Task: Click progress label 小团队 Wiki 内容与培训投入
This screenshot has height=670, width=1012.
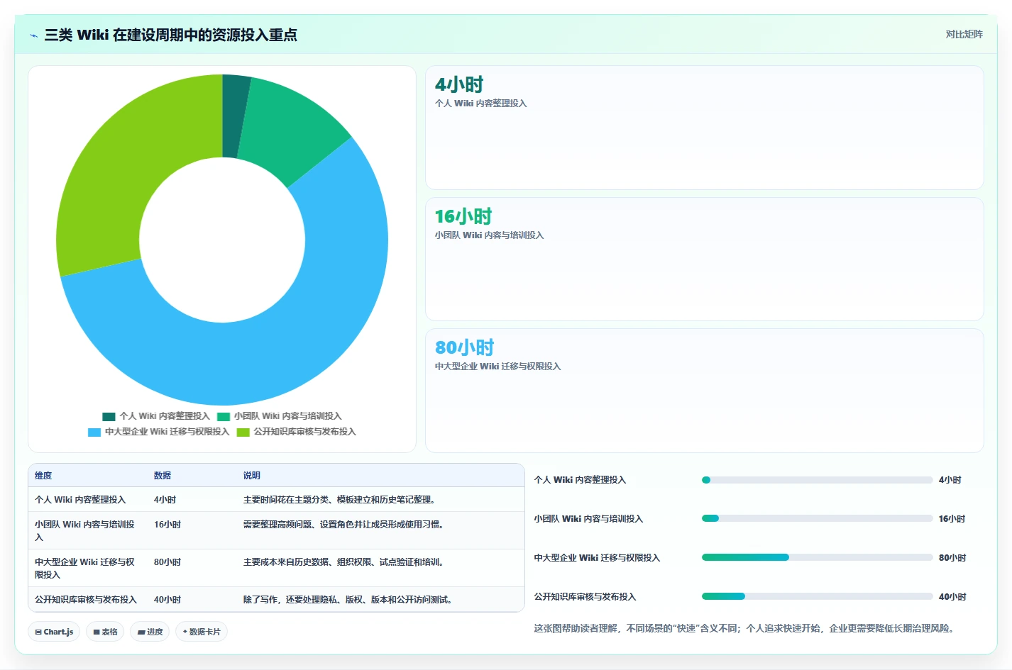Action: click(x=588, y=519)
